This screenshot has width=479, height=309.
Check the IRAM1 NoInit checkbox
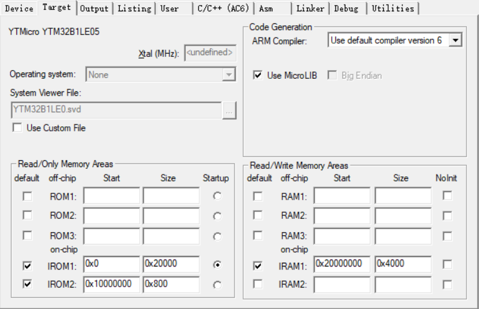tap(447, 265)
